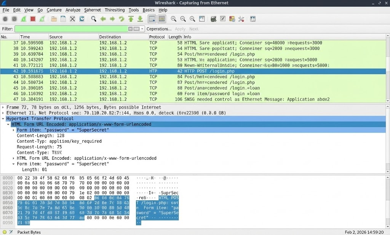Open the Analyze menu
This screenshot has height=235, width=390.
(x=73, y=10)
